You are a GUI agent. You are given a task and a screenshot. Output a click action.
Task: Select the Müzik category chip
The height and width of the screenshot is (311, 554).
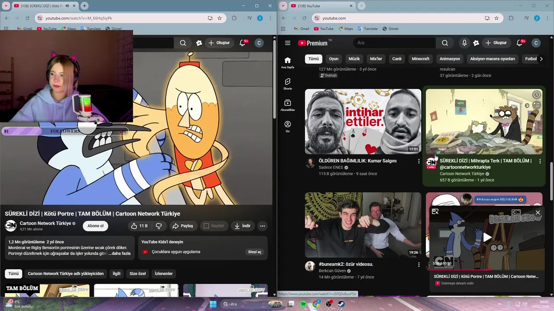point(354,59)
